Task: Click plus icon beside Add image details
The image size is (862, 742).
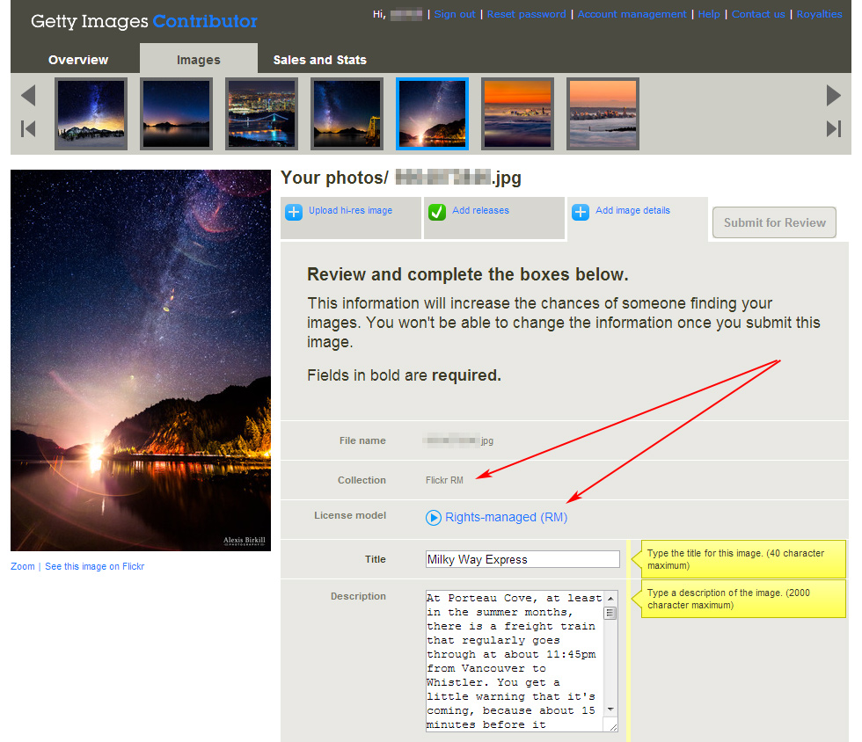Action: (x=581, y=212)
